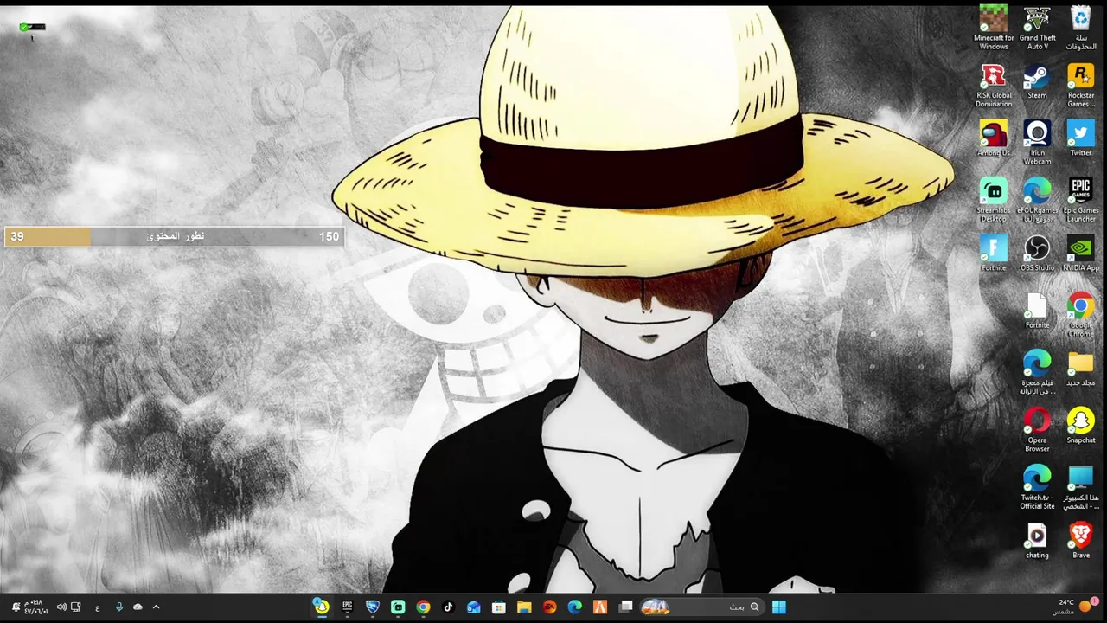Open the volume tray icon
Screen dimensions: 1107x623
coord(61,607)
